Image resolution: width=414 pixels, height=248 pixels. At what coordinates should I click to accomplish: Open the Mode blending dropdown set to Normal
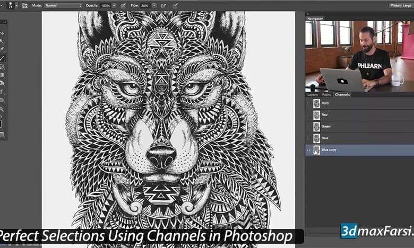coord(63,5)
